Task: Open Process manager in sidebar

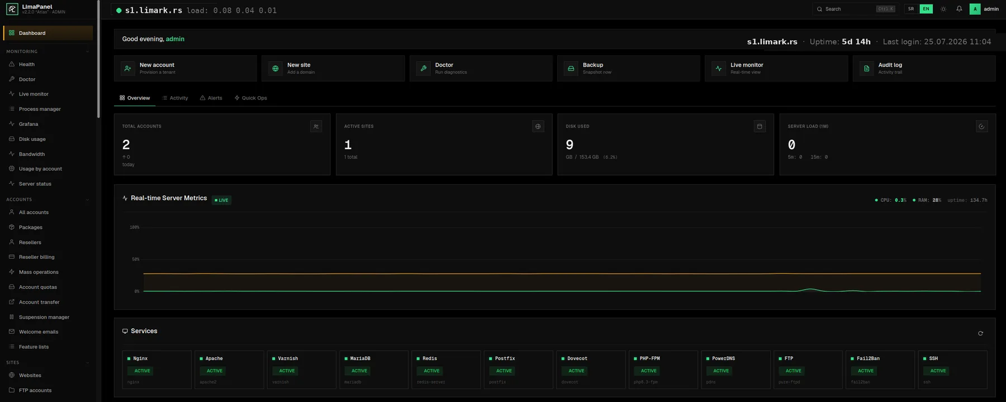Action: [x=48, y=109]
